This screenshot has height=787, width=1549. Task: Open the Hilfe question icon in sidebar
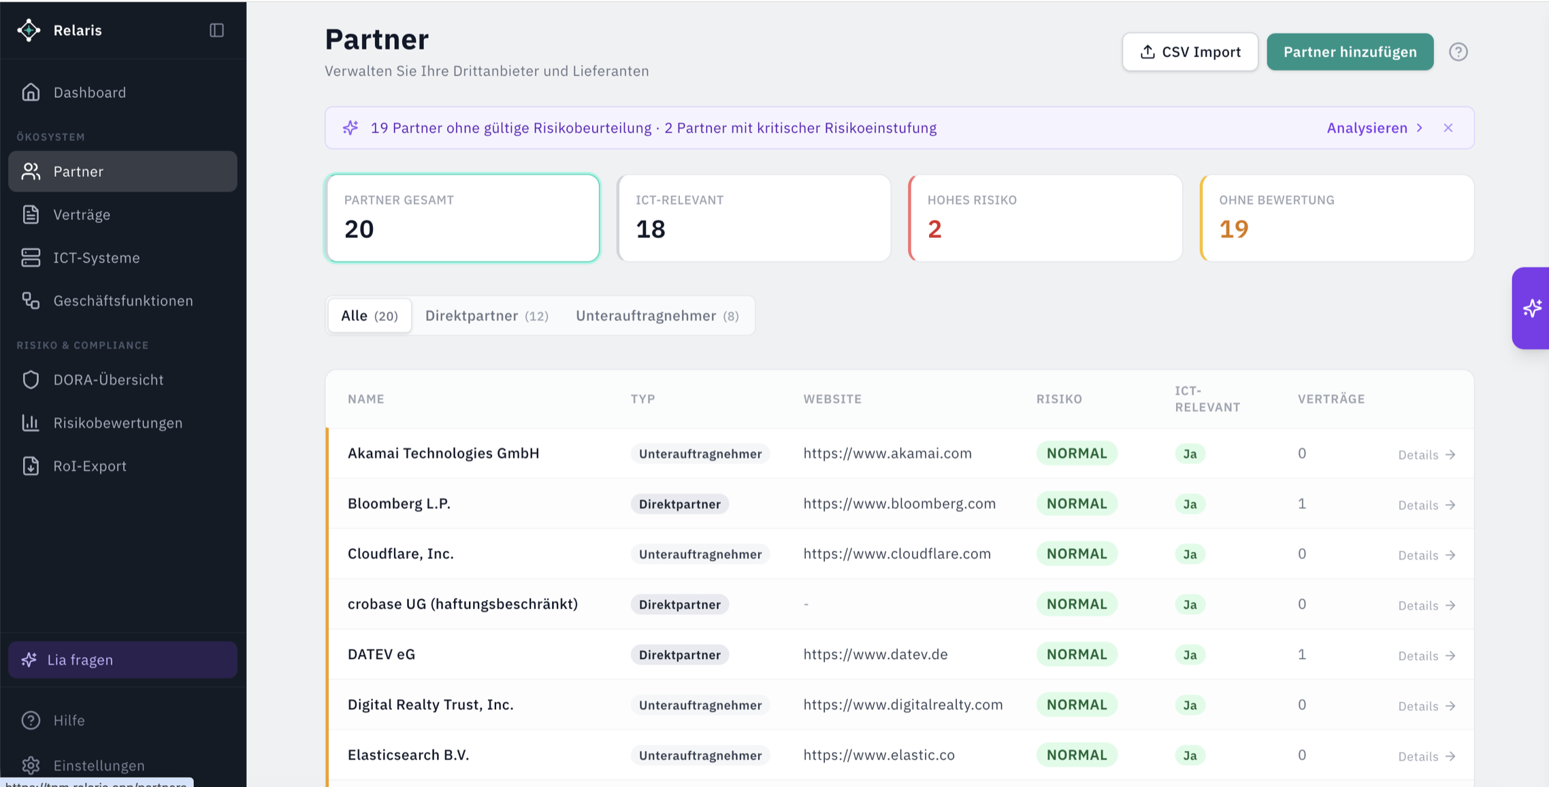[x=31, y=720]
